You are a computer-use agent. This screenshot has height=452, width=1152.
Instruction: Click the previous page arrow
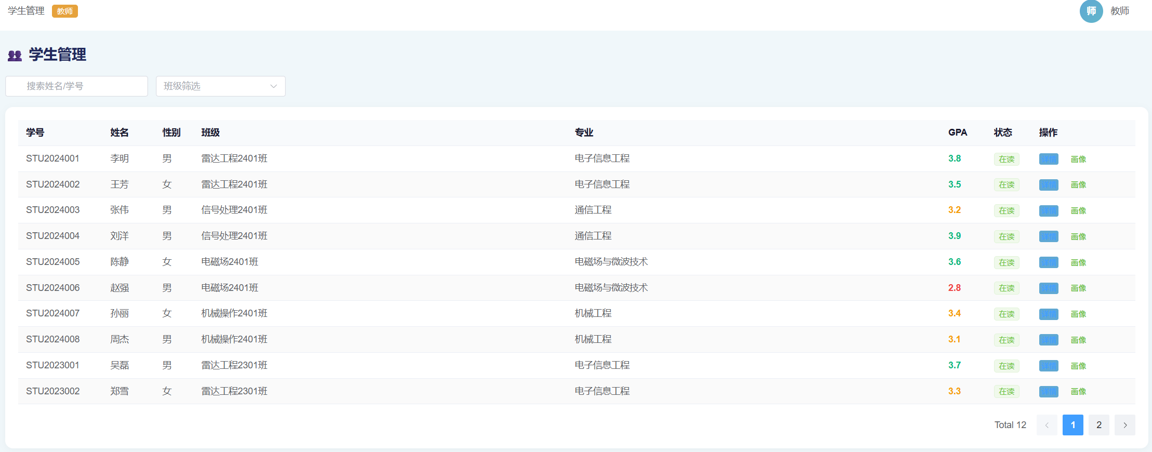pyautogui.click(x=1047, y=425)
